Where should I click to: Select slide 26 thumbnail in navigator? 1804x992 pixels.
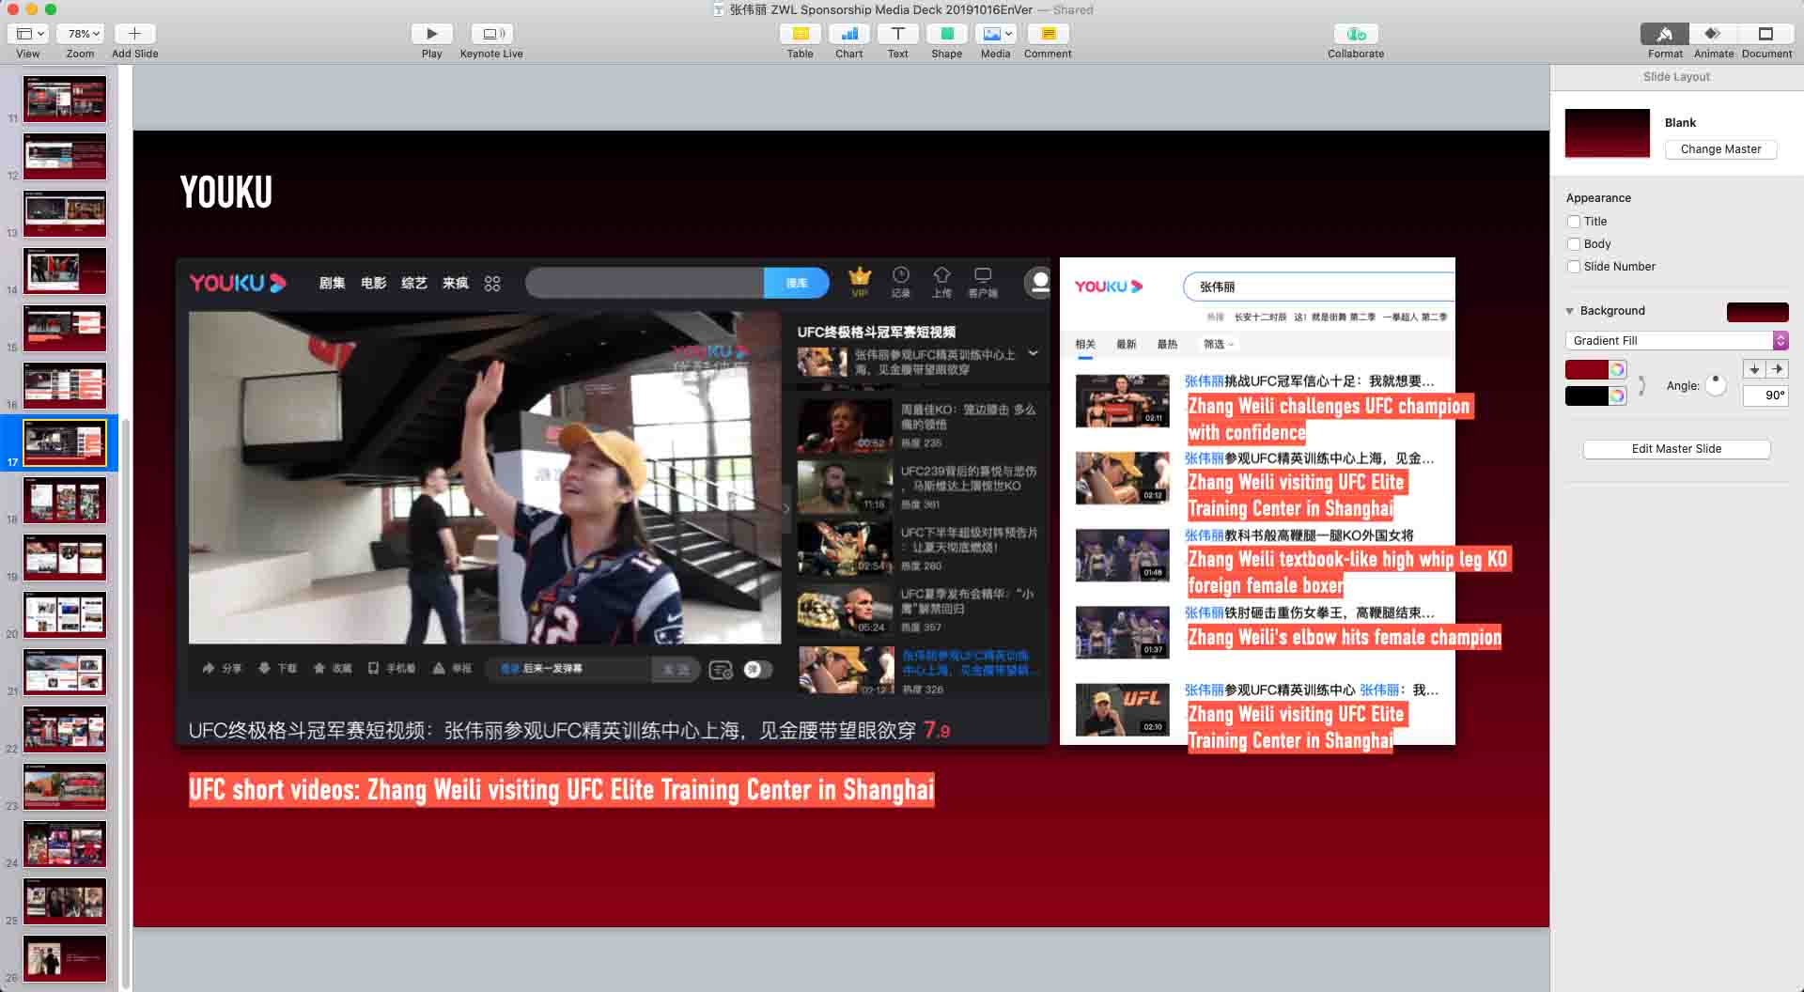point(65,958)
